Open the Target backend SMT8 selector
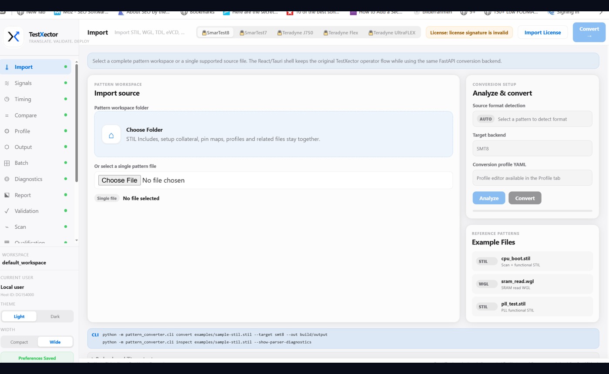The width and height of the screenshot is (609, 374). tap(532, 148)
